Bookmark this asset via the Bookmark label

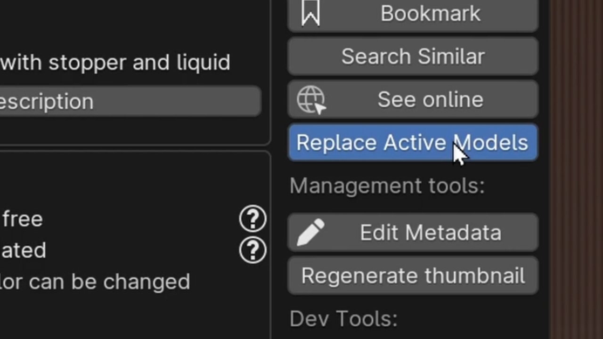pyautogui.click(x=430, y=13)
